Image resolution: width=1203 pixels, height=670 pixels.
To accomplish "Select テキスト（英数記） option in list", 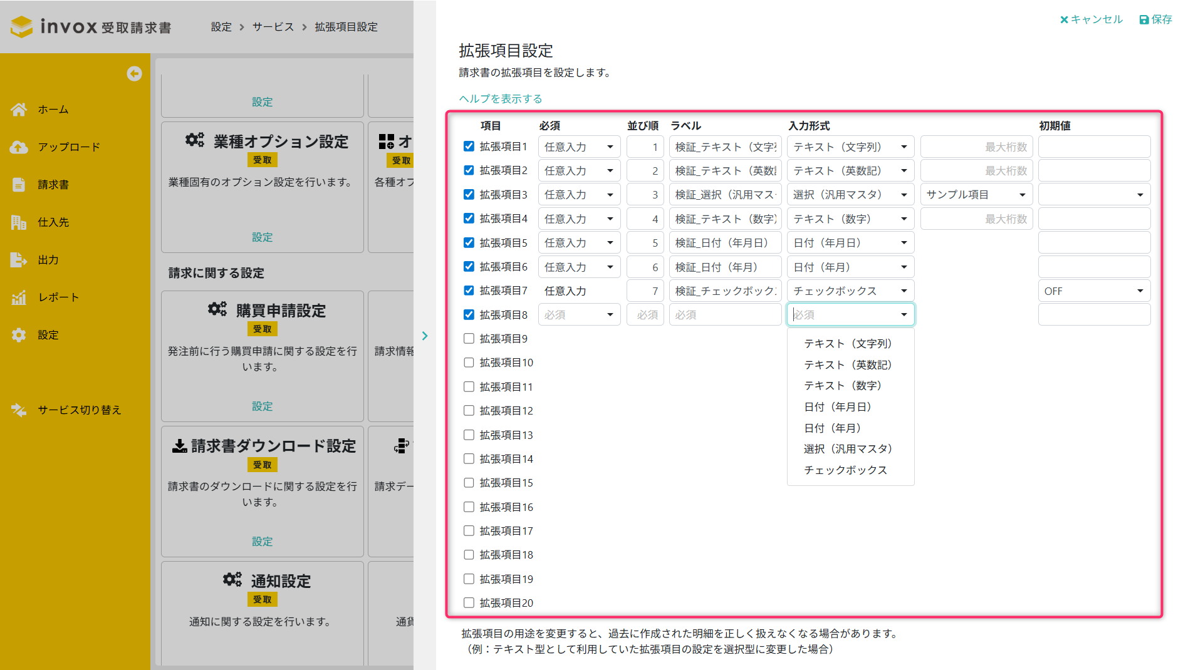I will (x=850, y=365).
